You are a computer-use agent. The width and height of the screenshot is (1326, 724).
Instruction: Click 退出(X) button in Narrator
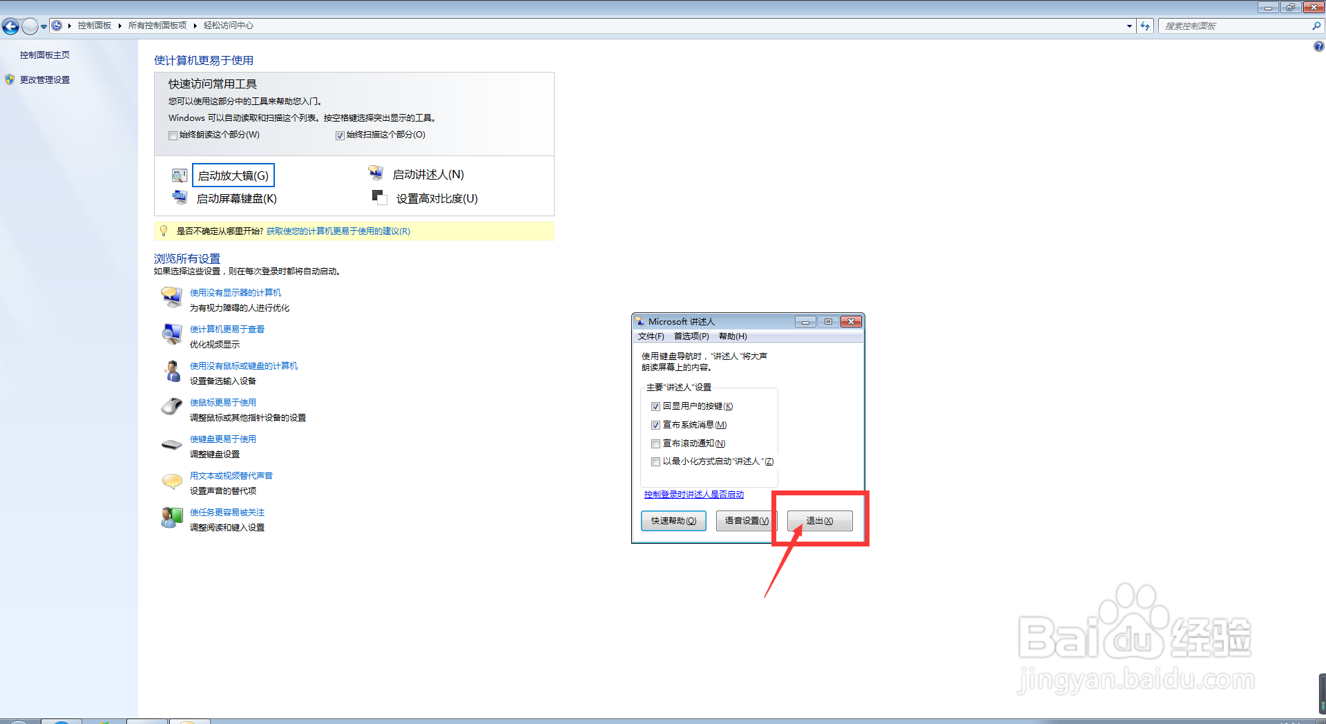pos(820,521)
